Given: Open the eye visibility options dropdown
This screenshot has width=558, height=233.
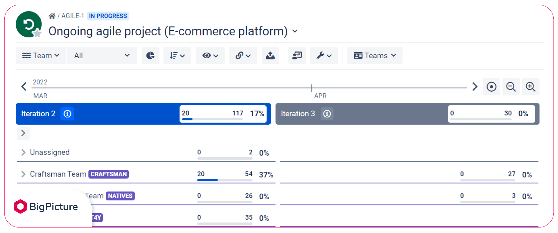Looking at the screenshot, I should pos(210,55).
